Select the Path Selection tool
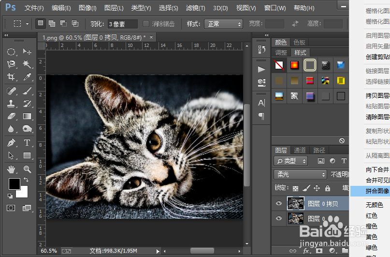 [x=11, y=155]
